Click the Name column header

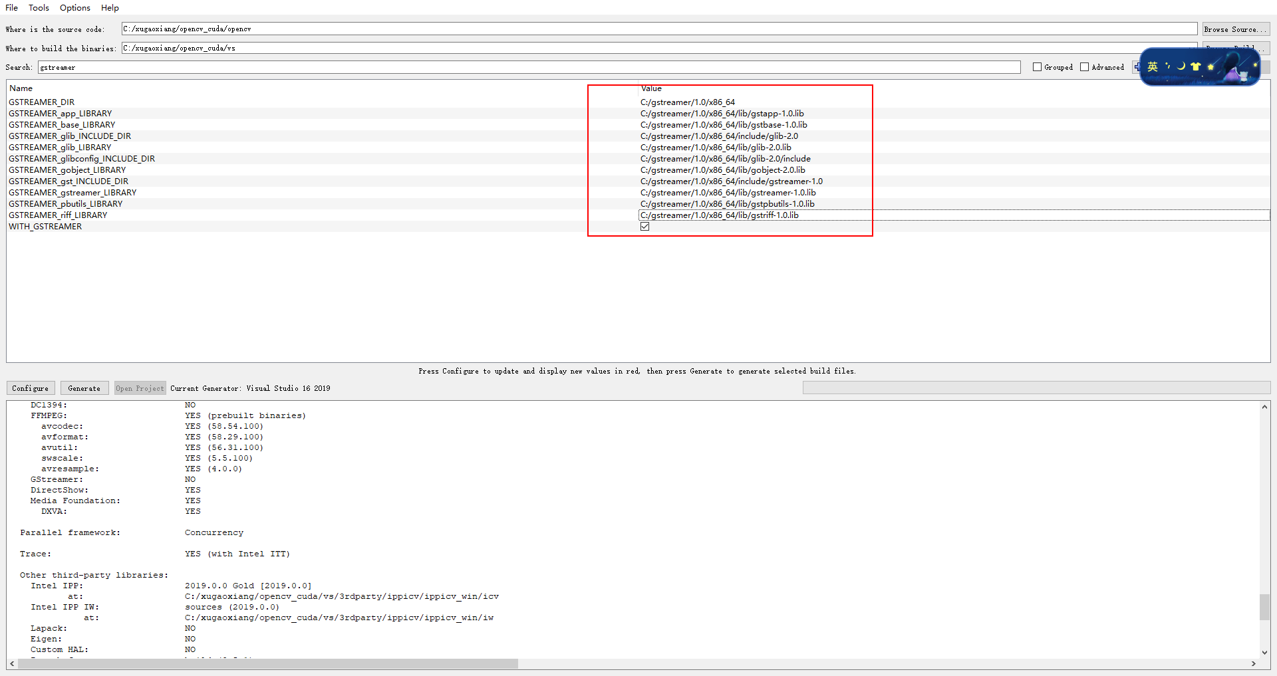[x=21, y=88]
